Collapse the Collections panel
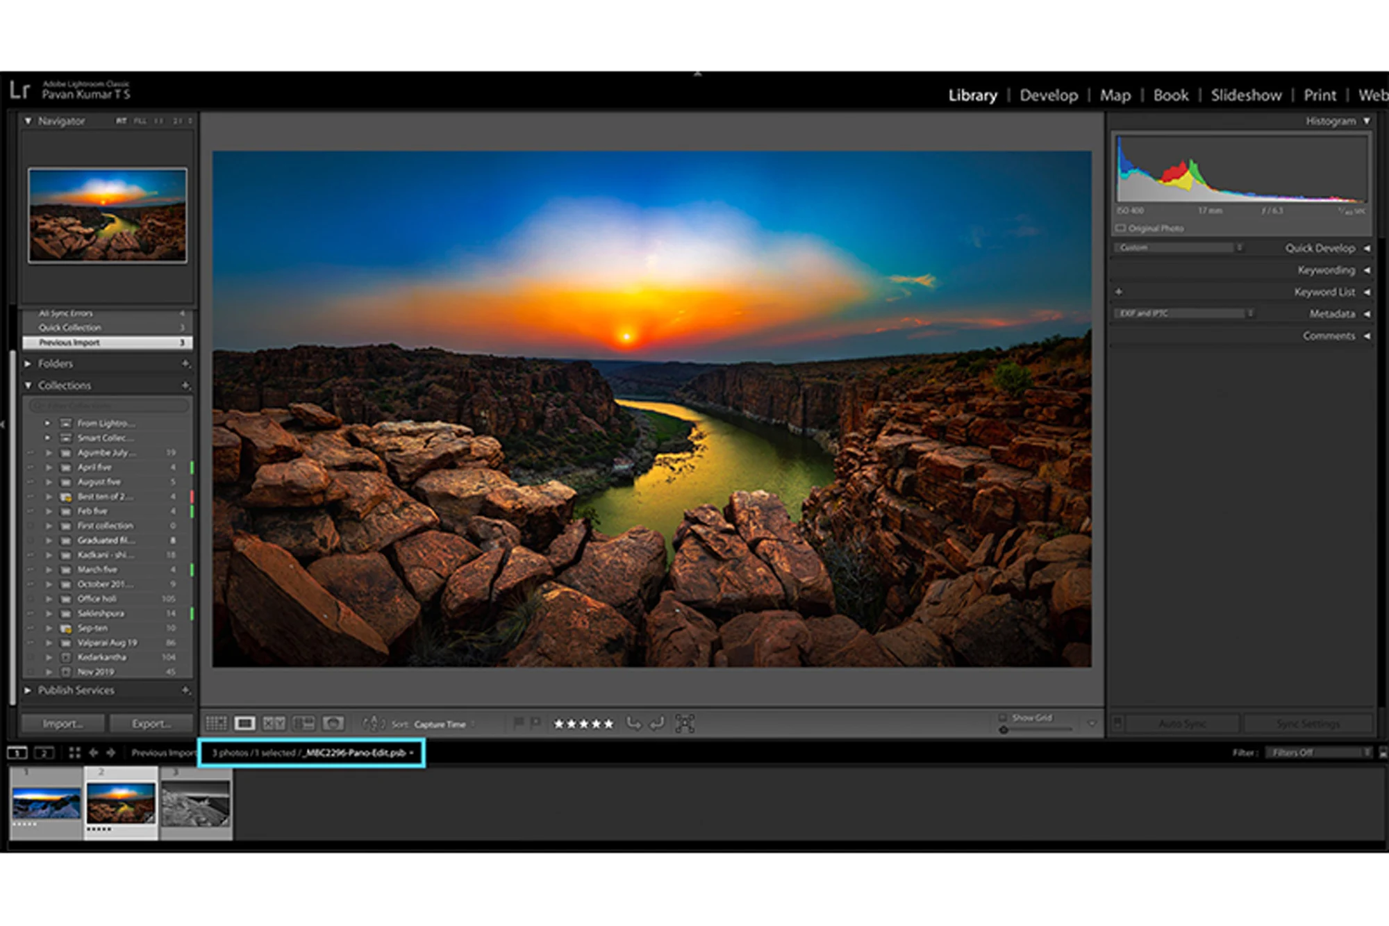The height and width of the screenshot is (926, 1389). 28,385
